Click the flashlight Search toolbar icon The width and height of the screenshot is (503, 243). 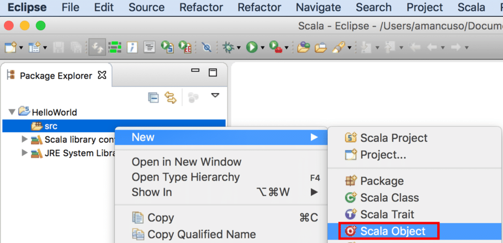(338, 48)
